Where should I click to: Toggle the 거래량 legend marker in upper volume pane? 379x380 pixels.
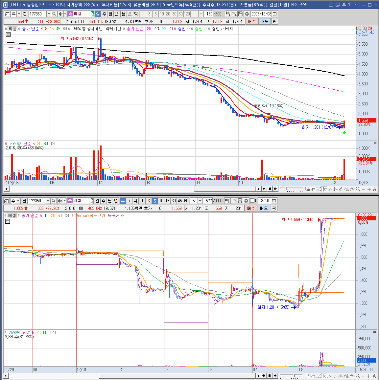pos(6,144)
